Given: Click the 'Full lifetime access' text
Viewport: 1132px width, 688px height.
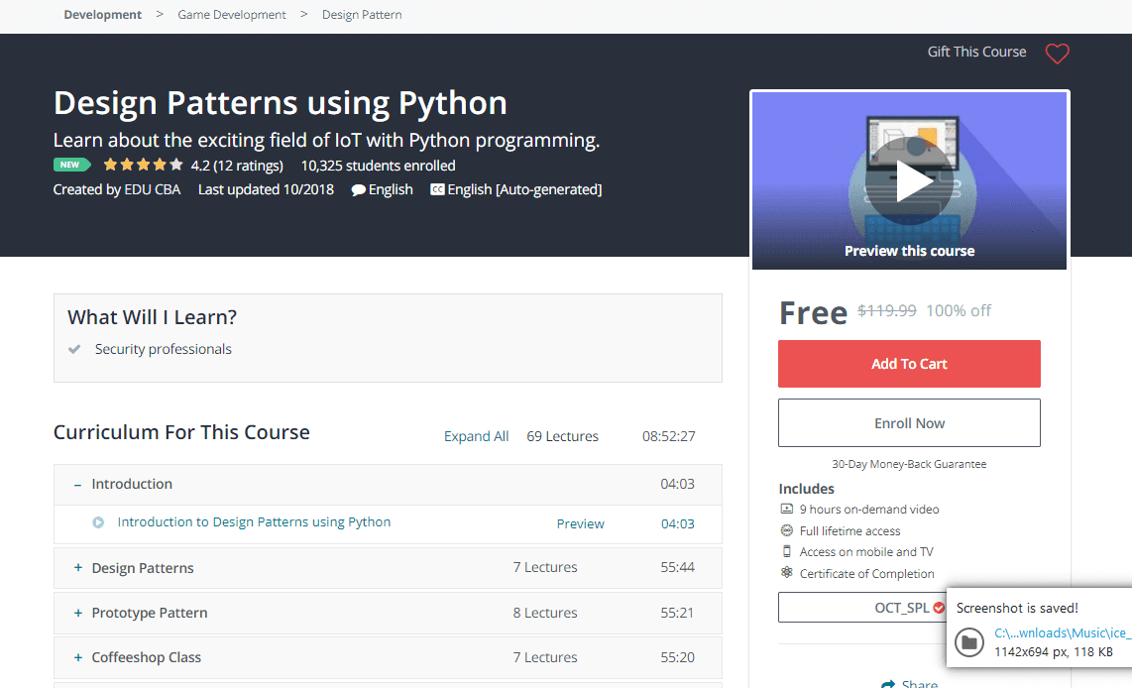Looking at the screenshot, I should point(849,530).
